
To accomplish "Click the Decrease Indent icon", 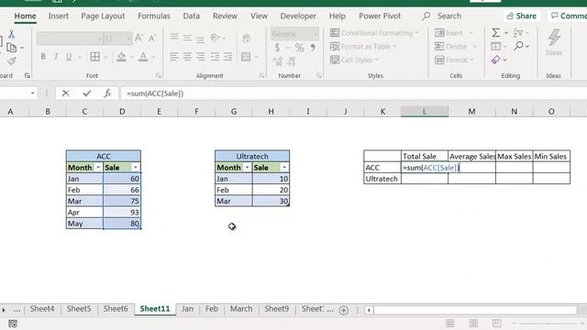I will click(x=215, y=57).
